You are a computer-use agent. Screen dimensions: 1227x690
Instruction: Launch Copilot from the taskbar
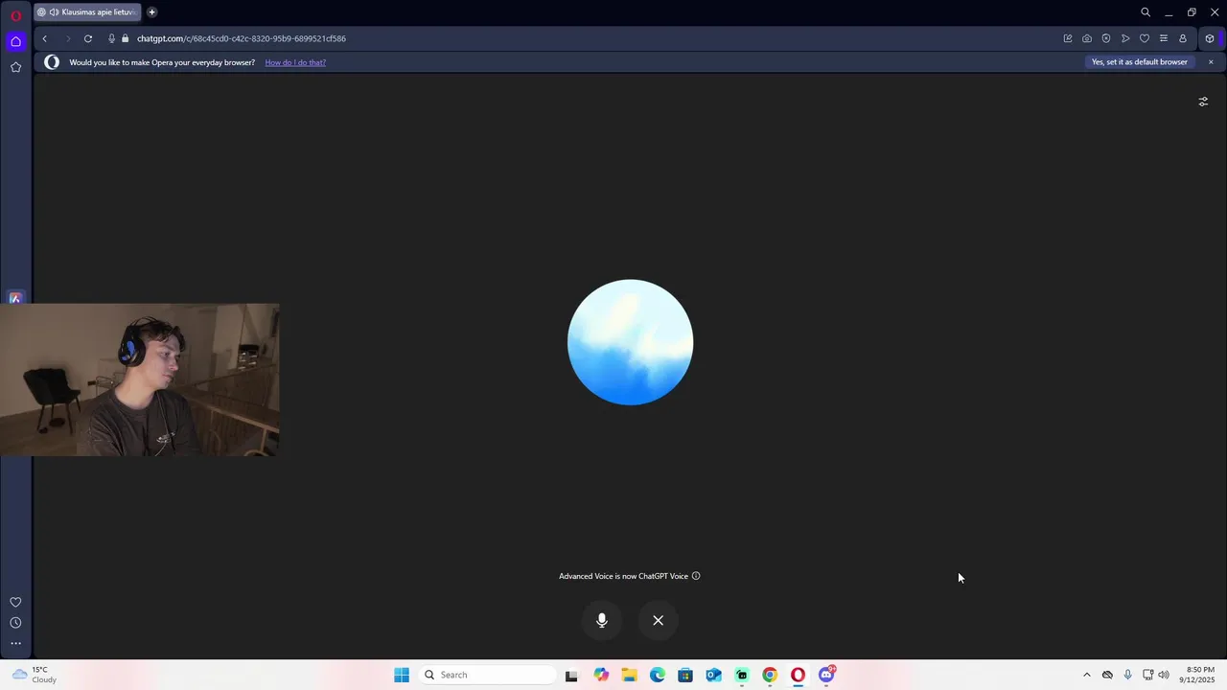pyautogui.click(x=601, y=675)
